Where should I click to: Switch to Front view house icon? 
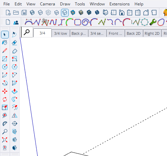click(x=122, y=12)
